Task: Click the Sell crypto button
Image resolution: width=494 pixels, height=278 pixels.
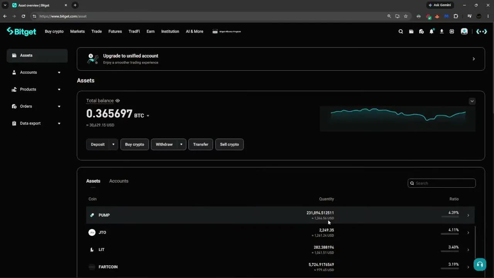Action: click(x=229, y=144)
